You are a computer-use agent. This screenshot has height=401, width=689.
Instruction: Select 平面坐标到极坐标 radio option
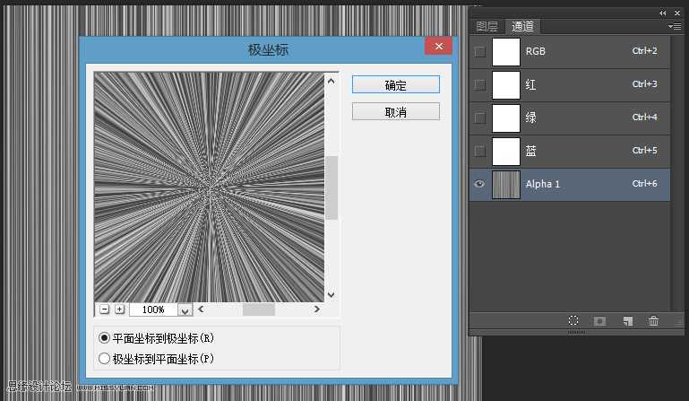point(105,338)
